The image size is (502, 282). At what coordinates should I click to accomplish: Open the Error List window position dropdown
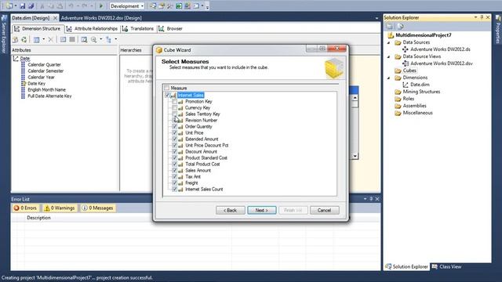[x=365, y=199]
